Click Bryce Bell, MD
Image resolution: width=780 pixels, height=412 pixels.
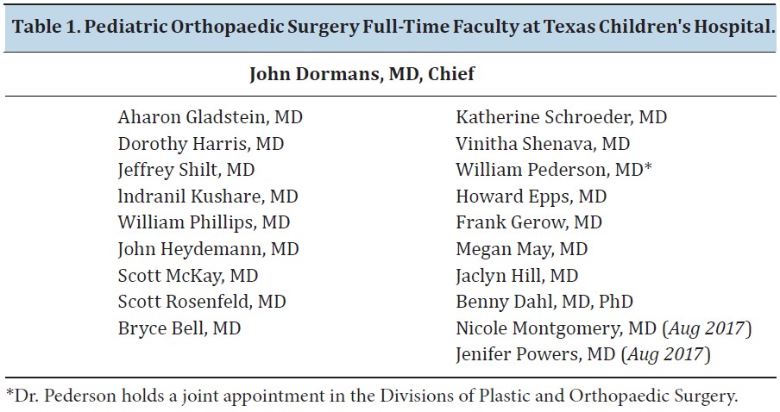179,328
